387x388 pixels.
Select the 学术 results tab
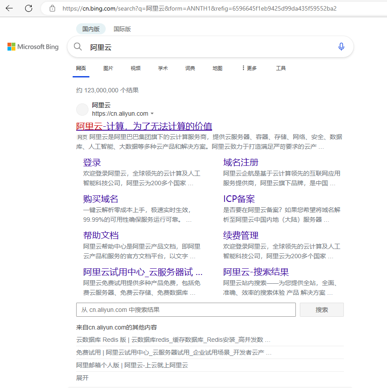click(x=162, y=68)
